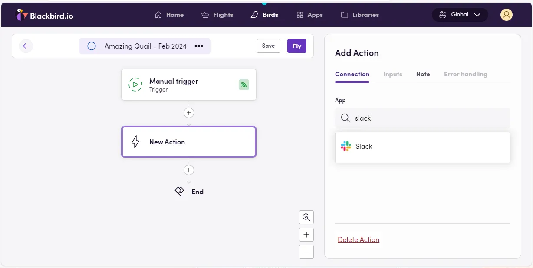The width and height of the screenshot is (533, 268).
Task: Click the plus node below Manual trigger
Action: pyautogui.click(x=188, y=112)
